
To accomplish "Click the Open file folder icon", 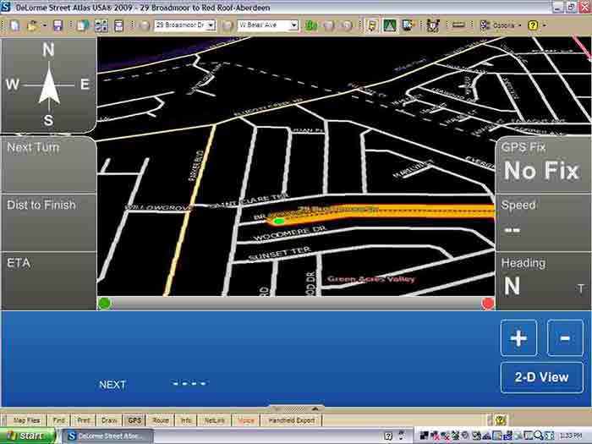I will (32, 25).
